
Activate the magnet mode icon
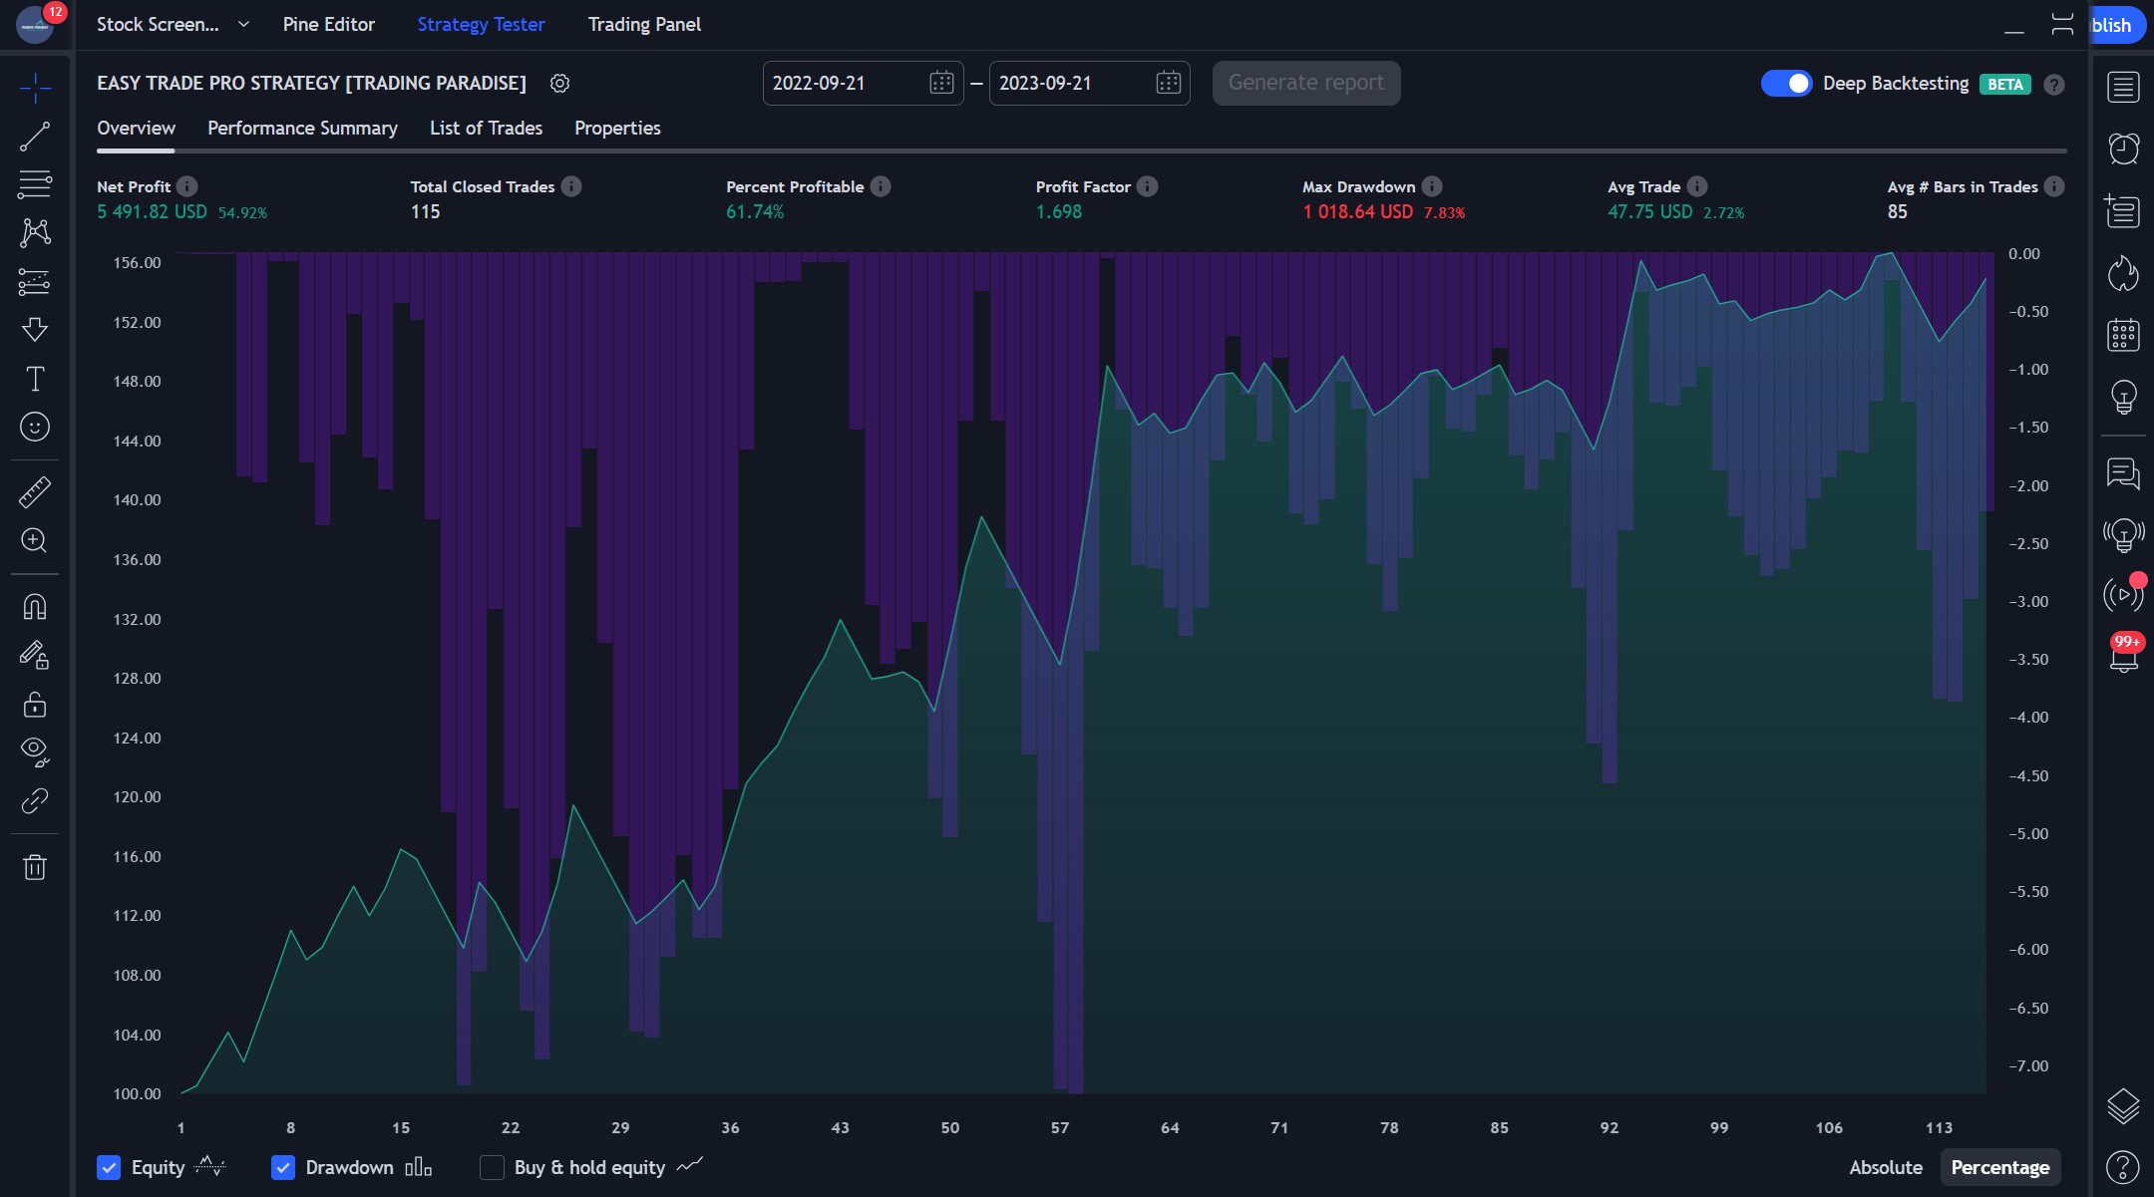[35, 607]
